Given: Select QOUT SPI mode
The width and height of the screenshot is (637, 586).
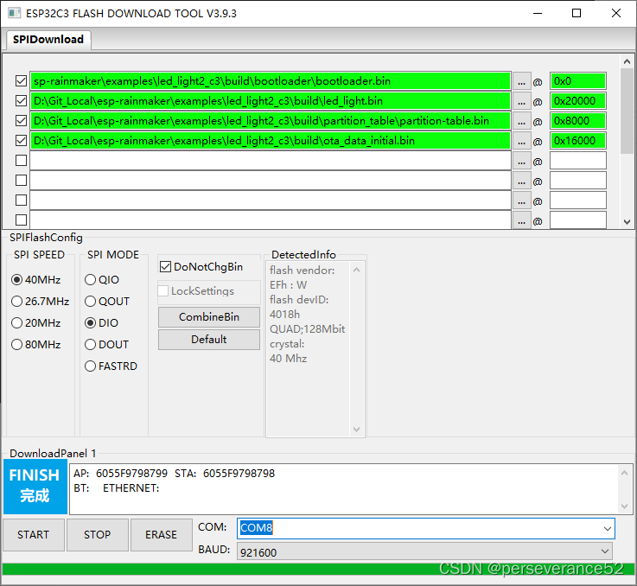Looking at the screenshot, I should [x=107, y=301].
